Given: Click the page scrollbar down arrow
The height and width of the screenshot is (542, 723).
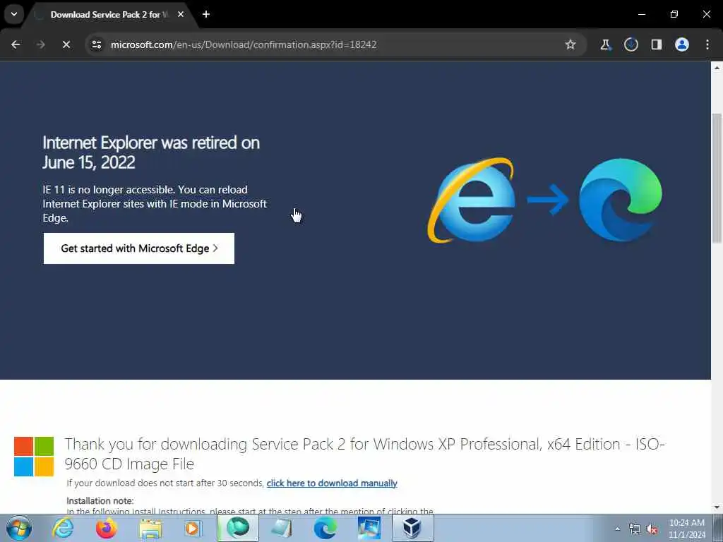Looking at the screenshot, I should click(717, 507).
